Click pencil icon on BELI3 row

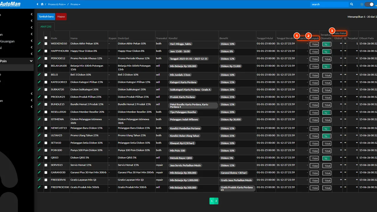click(39, 74)
